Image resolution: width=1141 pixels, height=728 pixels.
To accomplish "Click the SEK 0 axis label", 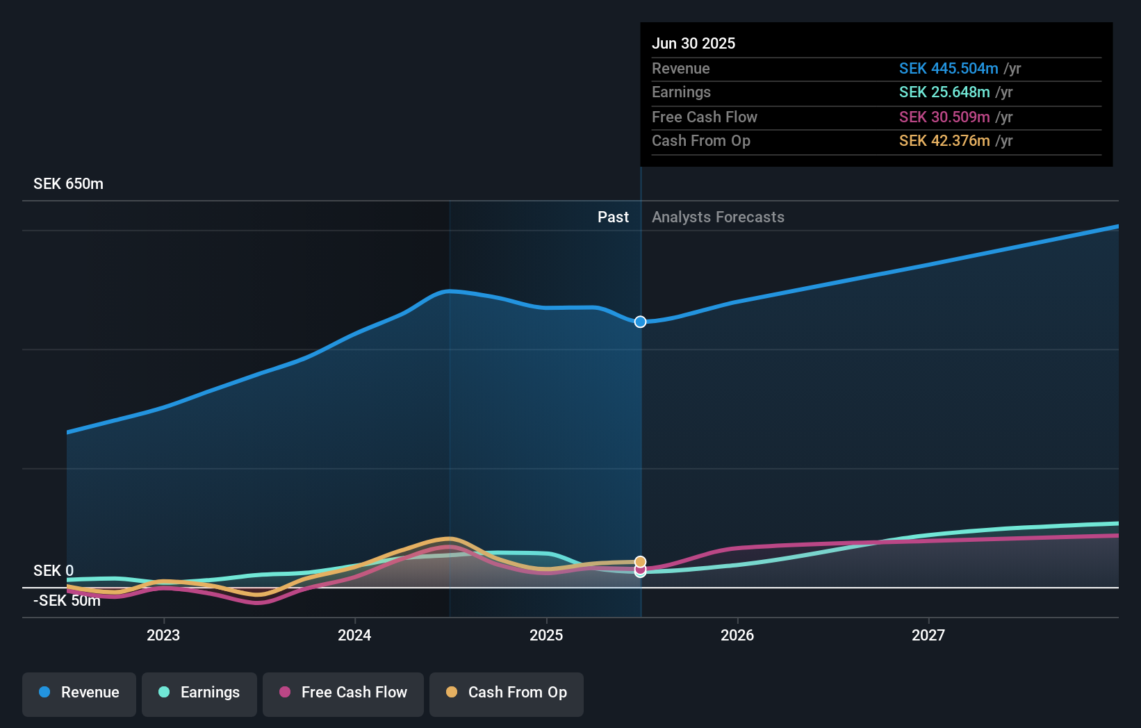I will pyautogui.click(x=54, y=571).
